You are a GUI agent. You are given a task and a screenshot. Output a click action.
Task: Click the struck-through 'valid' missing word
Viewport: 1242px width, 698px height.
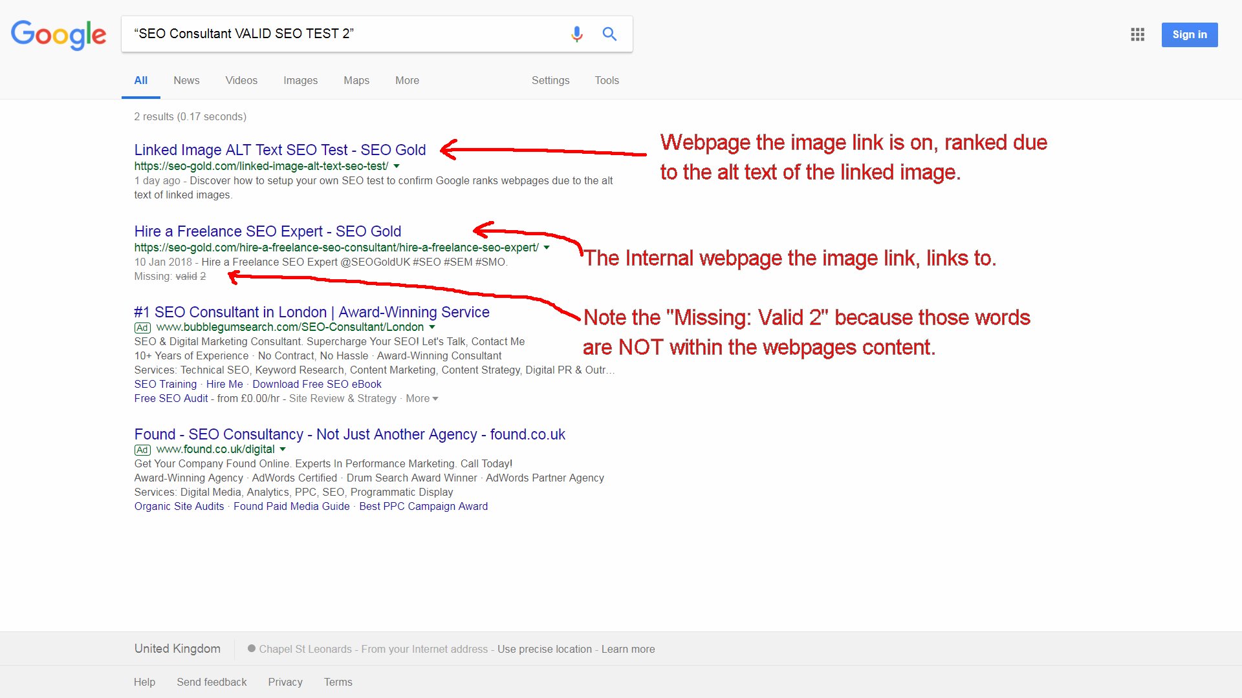[x=186, y=277]
